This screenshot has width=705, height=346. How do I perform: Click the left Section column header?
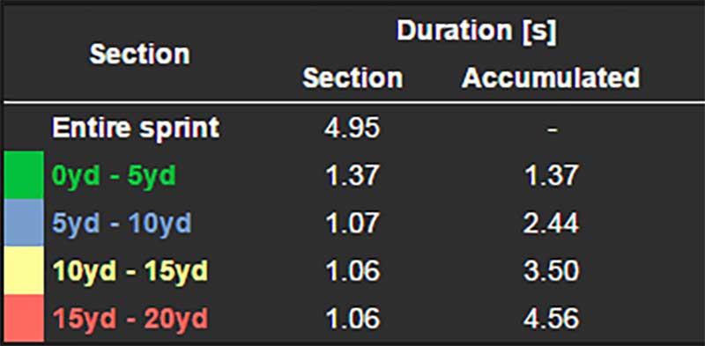pos(140,55)
